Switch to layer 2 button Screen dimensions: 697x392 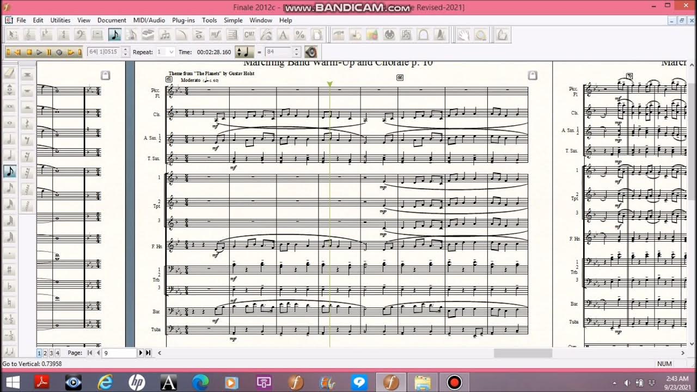click(x=45, y=353)
